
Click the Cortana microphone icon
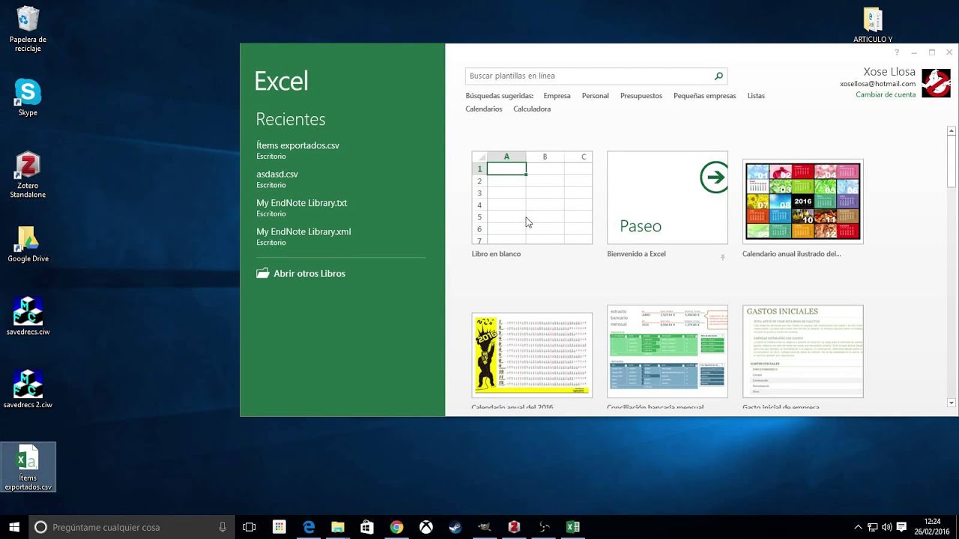(x=223, y=527)
